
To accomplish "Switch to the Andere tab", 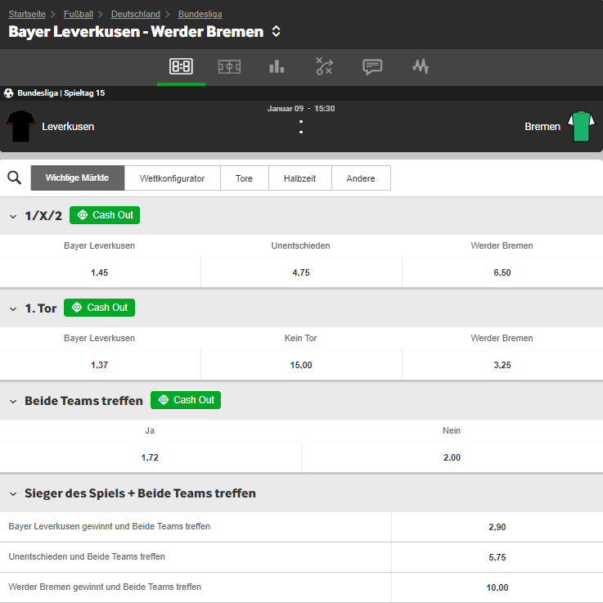I will tap(361, 178).
